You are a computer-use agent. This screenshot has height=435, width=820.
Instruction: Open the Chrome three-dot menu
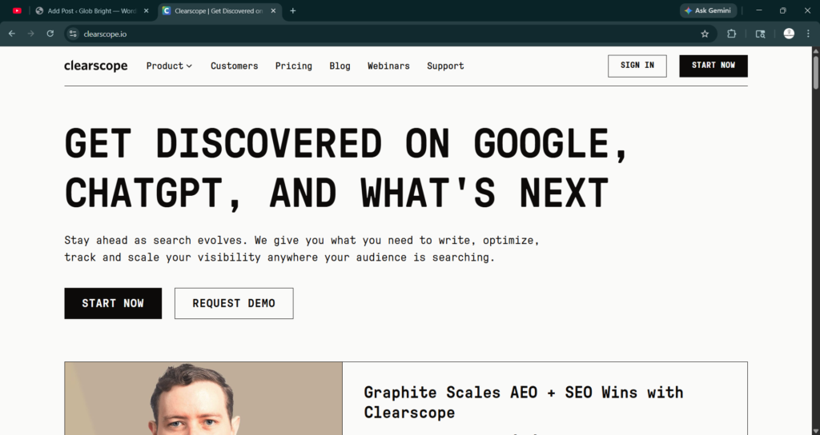pyautogui.click(x=808, y=34)
